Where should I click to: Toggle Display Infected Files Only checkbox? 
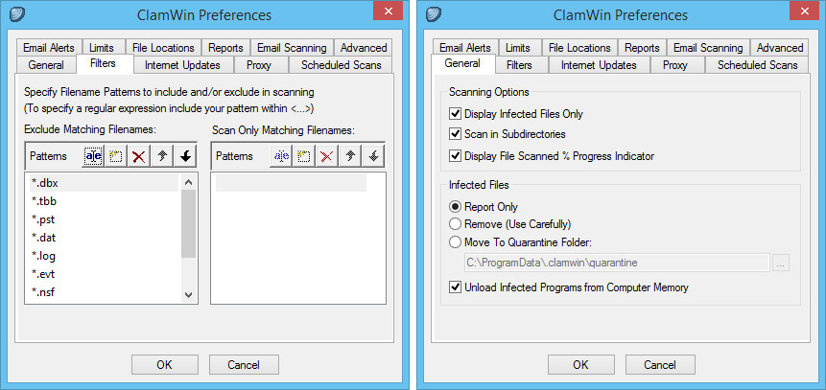(x=455, y=114)
